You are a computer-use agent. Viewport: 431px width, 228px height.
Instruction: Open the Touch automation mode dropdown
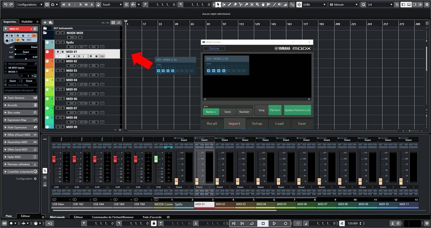click(112, 4)
